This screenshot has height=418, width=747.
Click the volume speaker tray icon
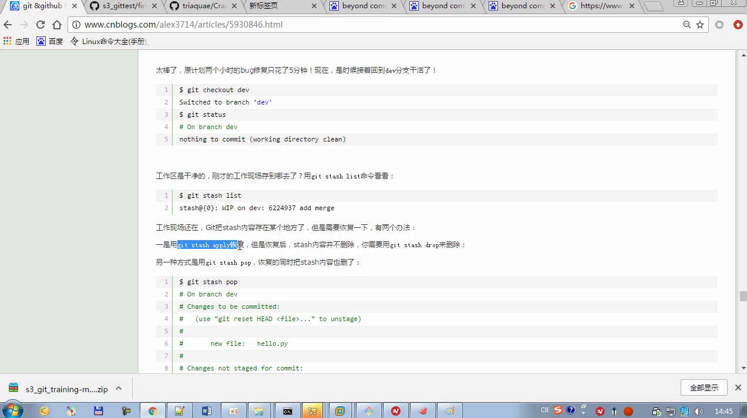click(x=698, y=411)
